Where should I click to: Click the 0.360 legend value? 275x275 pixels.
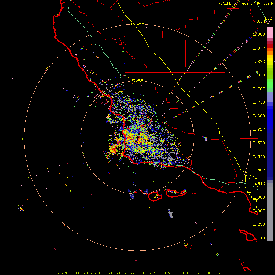259,197
